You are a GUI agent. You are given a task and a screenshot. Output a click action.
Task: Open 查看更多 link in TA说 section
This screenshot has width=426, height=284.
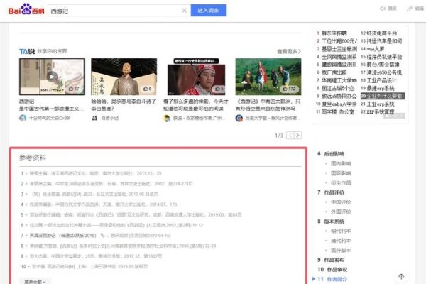tap(289, 51)
